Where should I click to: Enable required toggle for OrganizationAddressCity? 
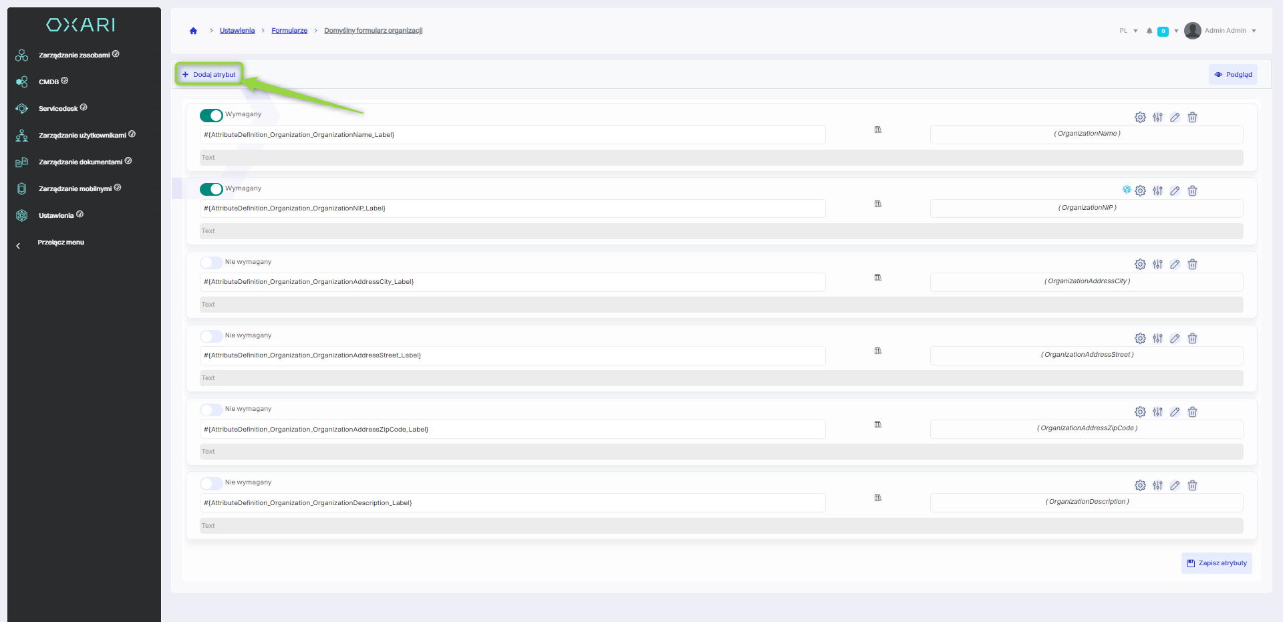(x=211, y=263)
